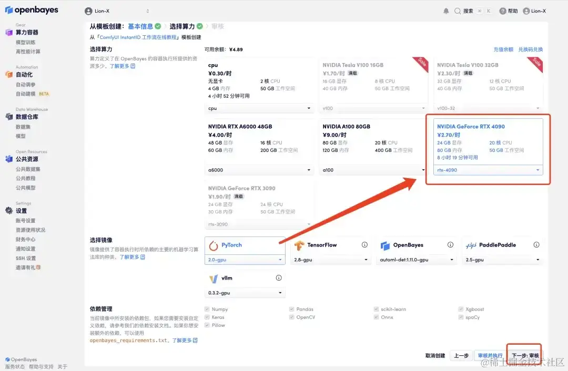Viewport: 568px width, 371px height.
Task: Click the TensorFlow logo icon
Action: (x=299, y=245)
